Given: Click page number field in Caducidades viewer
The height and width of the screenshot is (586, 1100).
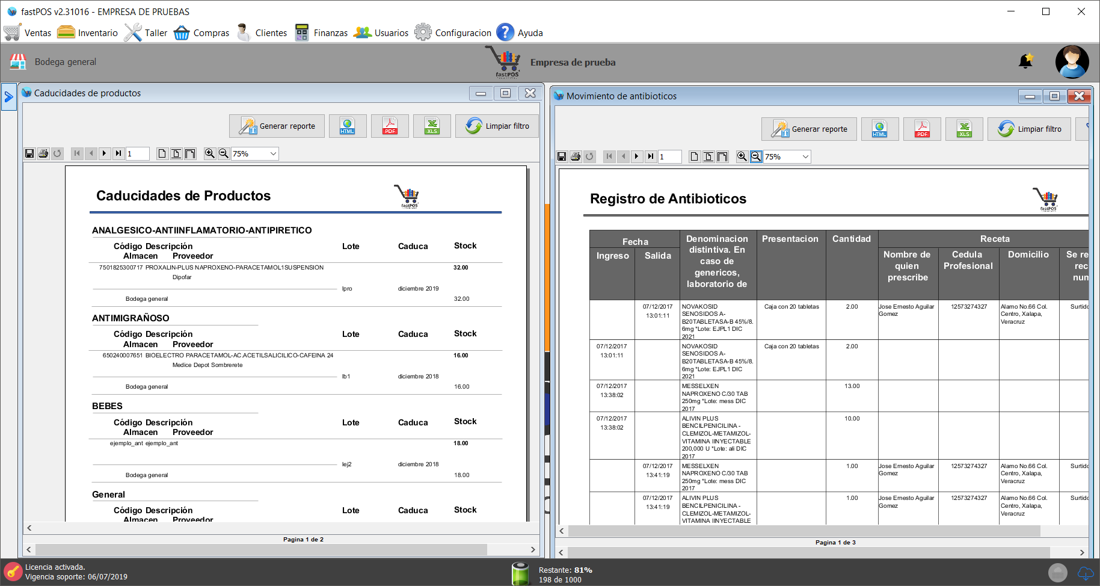Looking at the screenshot, I should [137, 153].
